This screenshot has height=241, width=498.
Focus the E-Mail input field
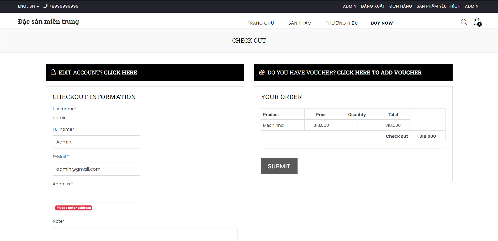pos(96,169)
